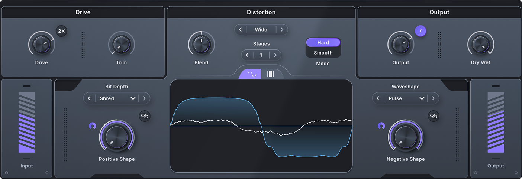
Task: Click the waveform display area
Action: pos(261,126)
